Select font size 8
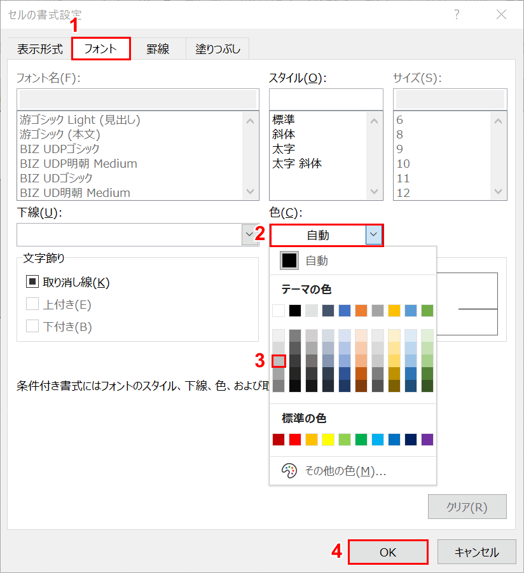The image size is (524, 573). point(399,135)
